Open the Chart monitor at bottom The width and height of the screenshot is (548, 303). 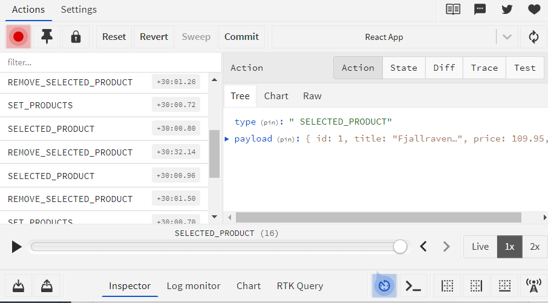pos(249,286)
